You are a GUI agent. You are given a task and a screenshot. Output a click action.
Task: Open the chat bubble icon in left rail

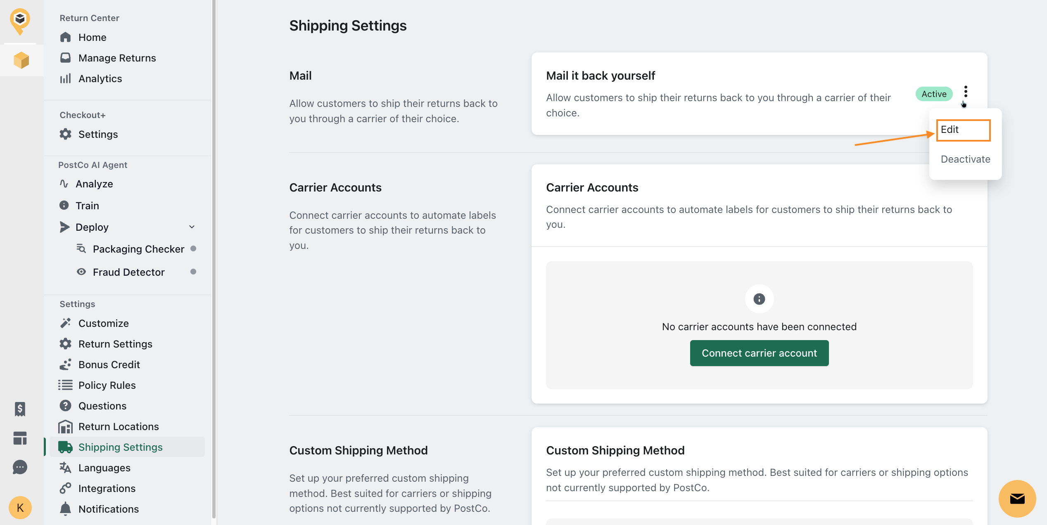pos(20,467)
